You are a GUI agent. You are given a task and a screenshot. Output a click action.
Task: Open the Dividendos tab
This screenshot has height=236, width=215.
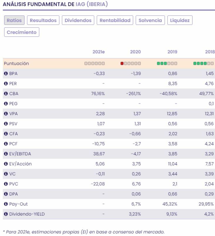point(78,20)
